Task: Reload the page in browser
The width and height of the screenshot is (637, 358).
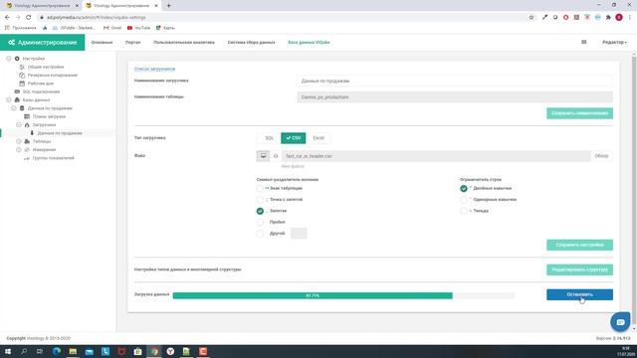Action: 29,18
